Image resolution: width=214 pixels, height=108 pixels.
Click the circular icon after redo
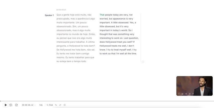65,105
